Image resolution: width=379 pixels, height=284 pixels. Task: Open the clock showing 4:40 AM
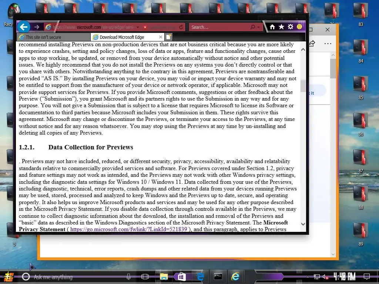point(345,277)
